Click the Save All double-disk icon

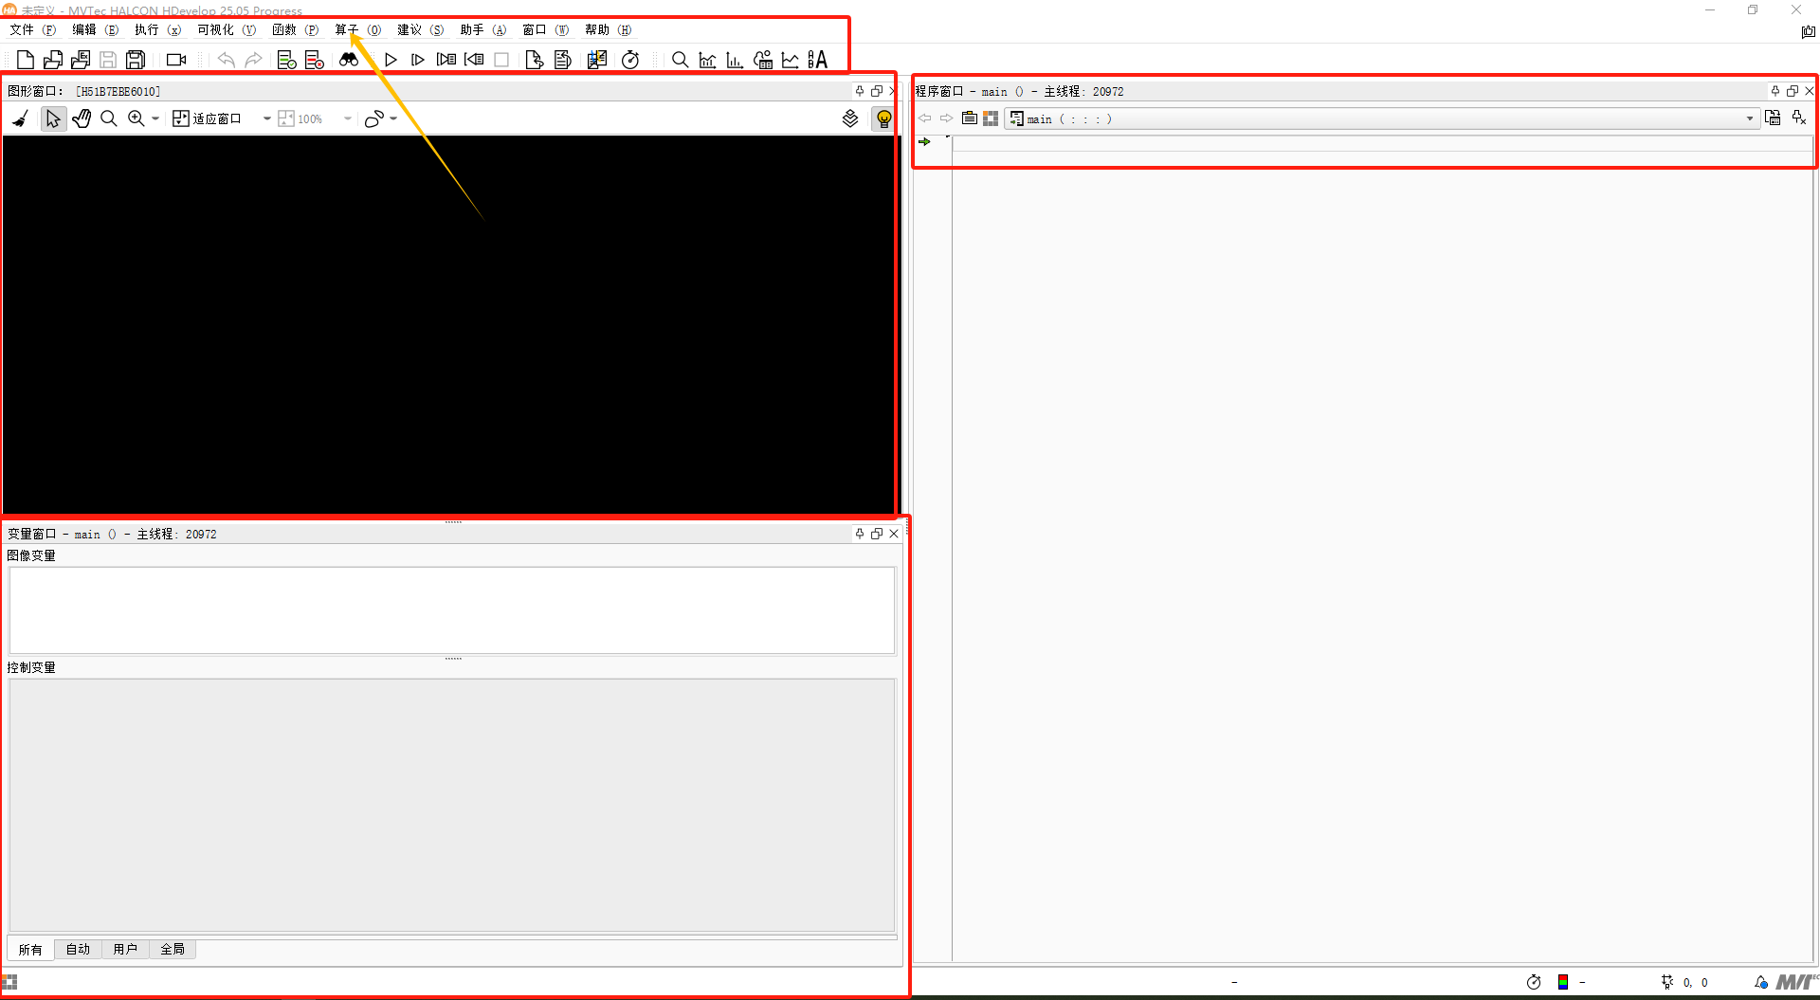(x=136, y=60)
